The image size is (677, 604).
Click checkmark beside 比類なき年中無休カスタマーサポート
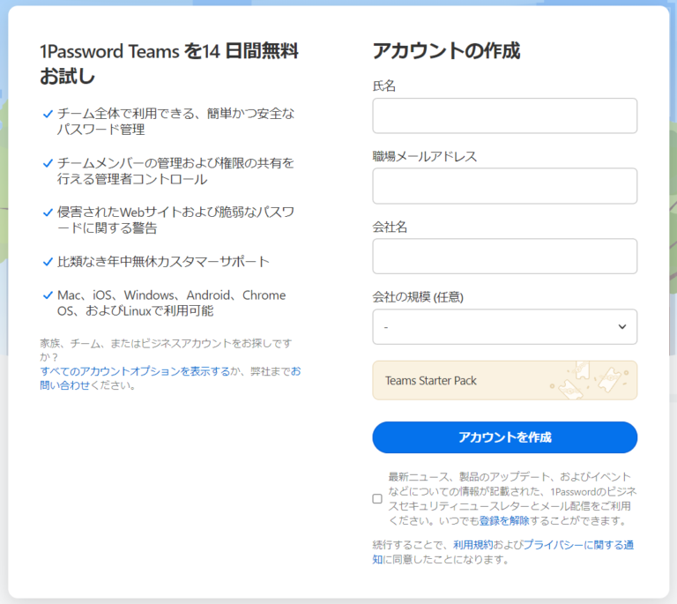[48, 262]
